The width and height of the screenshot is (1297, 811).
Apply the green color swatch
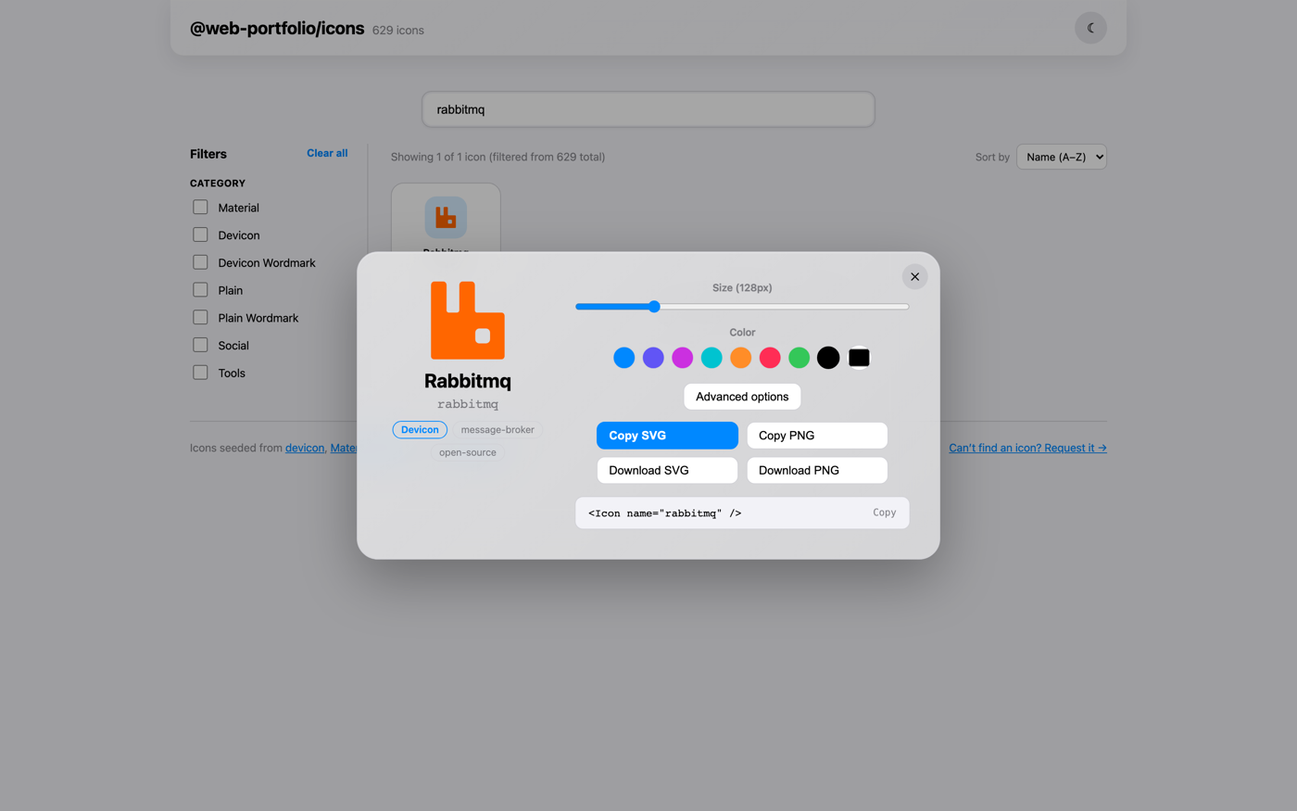click(x=799, y=358)
